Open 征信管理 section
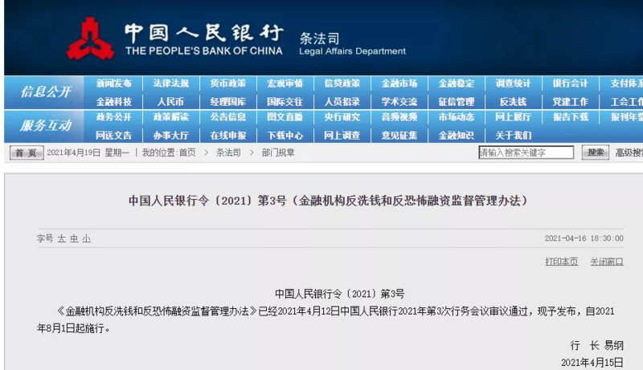 (456, 101)
